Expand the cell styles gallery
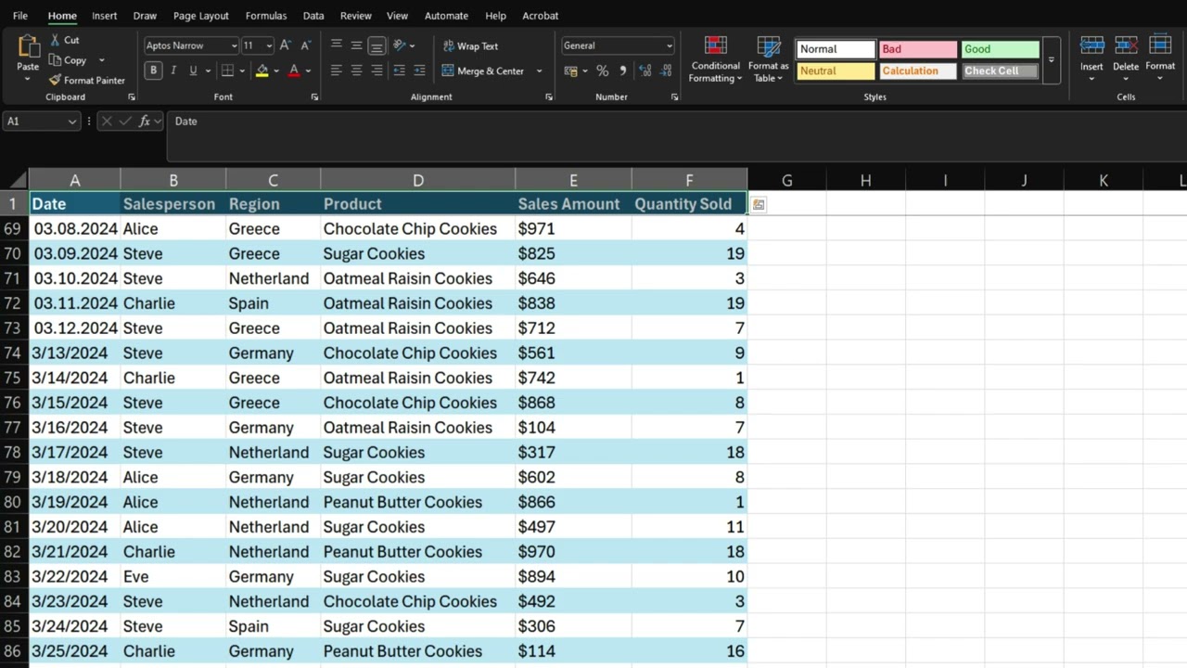 point(1051,60)
